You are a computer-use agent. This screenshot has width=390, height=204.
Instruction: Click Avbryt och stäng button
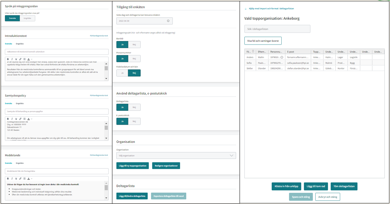[328, 197]
